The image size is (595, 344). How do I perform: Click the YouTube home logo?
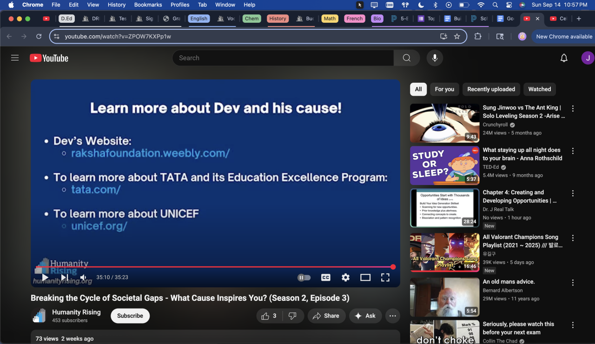49,58
